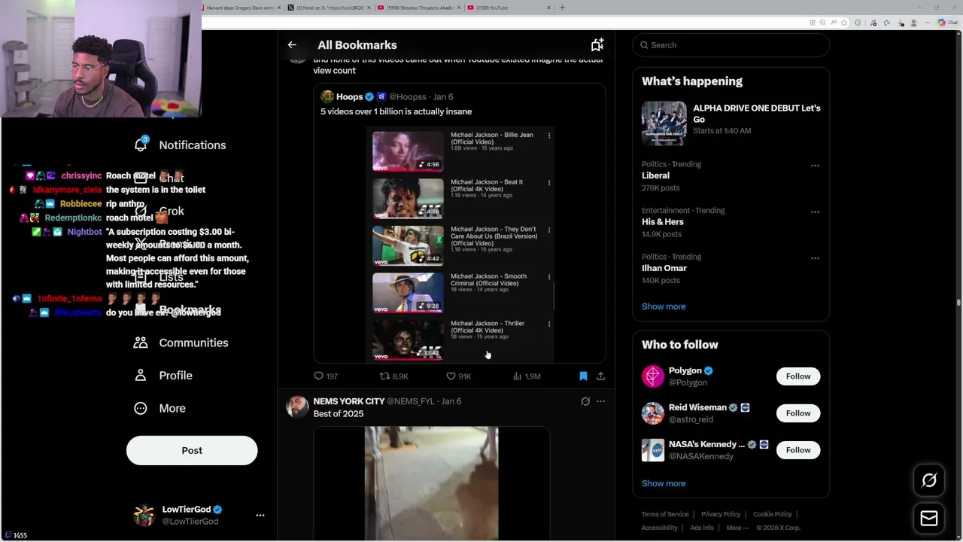Open Communities label in sidebar
This screenshot has width=963, height=542.
click(193, 343)
